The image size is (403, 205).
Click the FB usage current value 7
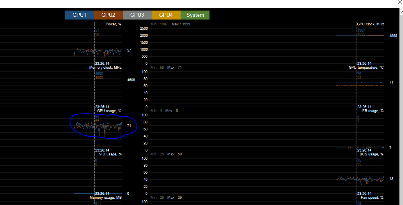coord(391,148)
